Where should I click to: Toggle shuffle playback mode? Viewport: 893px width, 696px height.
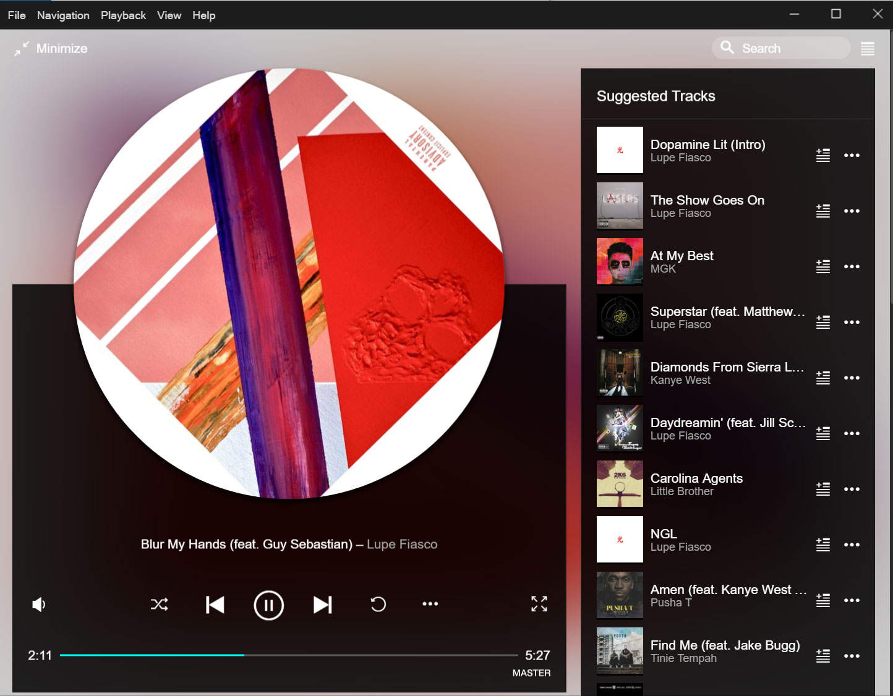[160, 605]
